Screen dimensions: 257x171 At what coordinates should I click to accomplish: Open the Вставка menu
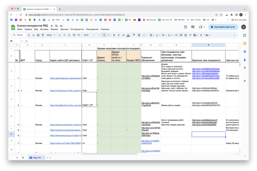coord(44,29)
